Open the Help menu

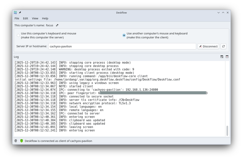click(x=45, y=18)
